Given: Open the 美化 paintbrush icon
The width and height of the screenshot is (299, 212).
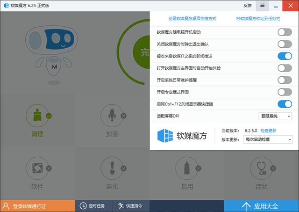Looking at the screenshot, I should [112, 168].
